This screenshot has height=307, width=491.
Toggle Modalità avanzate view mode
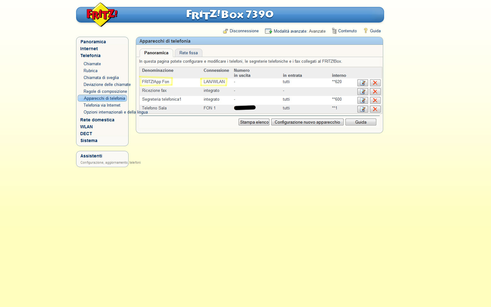[299, 31]
